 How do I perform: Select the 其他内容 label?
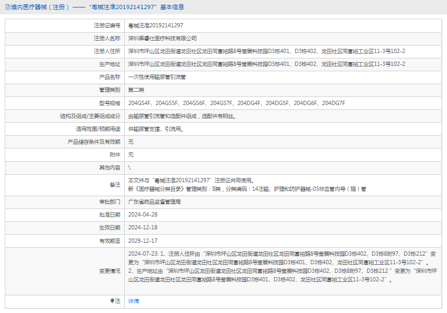pos(110,167)
